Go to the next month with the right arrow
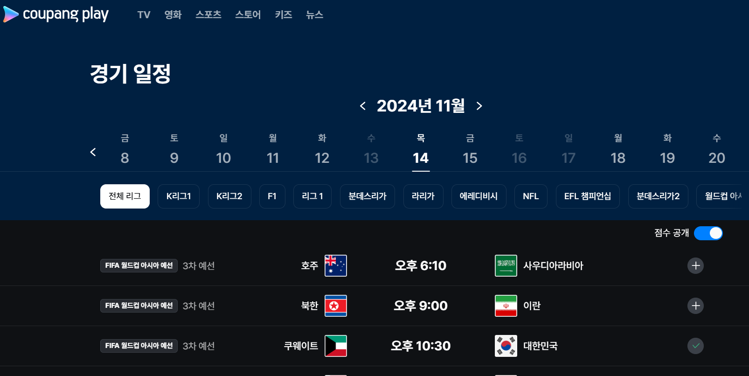Screen dimensions: 749x376 coord(479,106)
